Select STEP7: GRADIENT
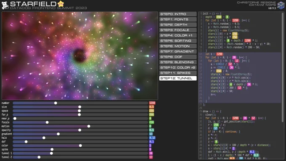 tap(178, 51)
